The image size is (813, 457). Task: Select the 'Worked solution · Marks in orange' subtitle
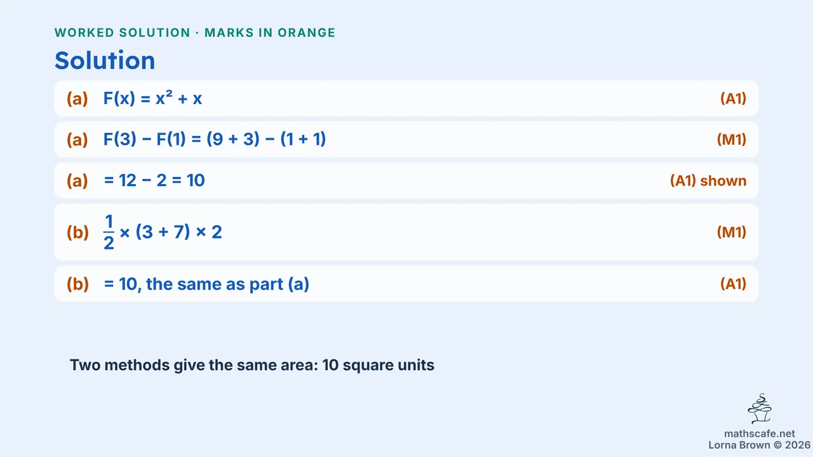tap(195, 32)
